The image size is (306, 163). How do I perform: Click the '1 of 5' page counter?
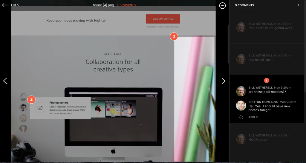15,5
